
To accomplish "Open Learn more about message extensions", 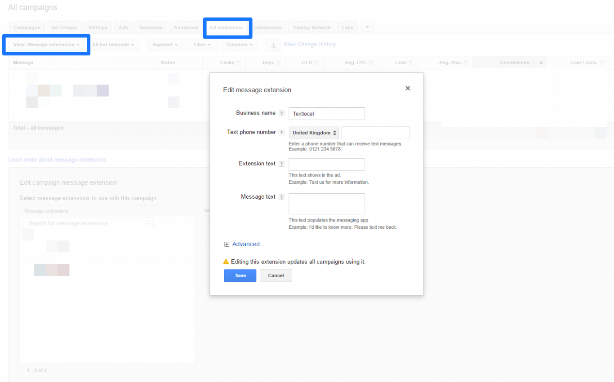I will coord(57,160).
